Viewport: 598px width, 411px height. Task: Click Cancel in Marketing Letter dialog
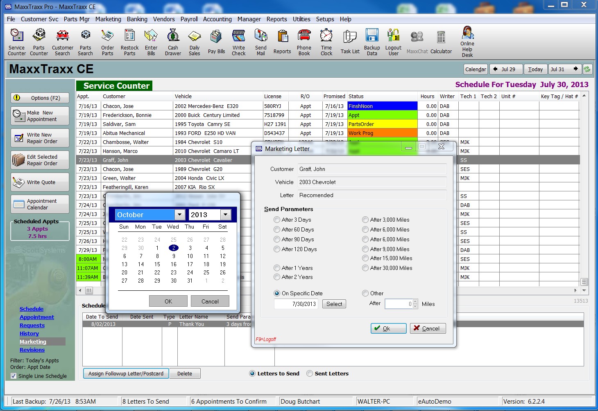[x=428, y=328]
